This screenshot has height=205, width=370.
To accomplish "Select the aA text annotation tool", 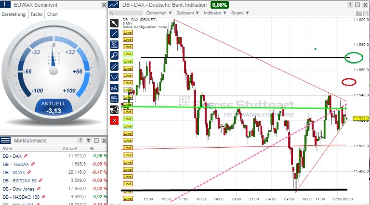I will 114,88.
